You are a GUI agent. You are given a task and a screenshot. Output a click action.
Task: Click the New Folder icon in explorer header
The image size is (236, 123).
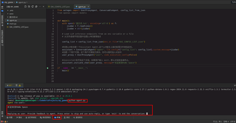(x=29, y=7)
